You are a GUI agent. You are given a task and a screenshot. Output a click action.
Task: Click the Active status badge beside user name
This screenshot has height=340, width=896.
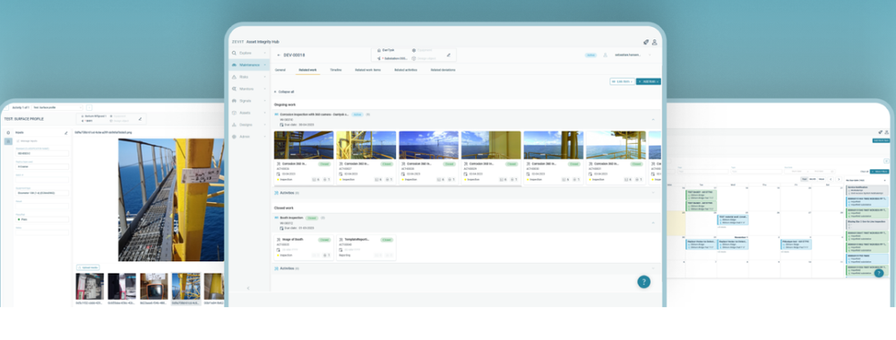590,55
